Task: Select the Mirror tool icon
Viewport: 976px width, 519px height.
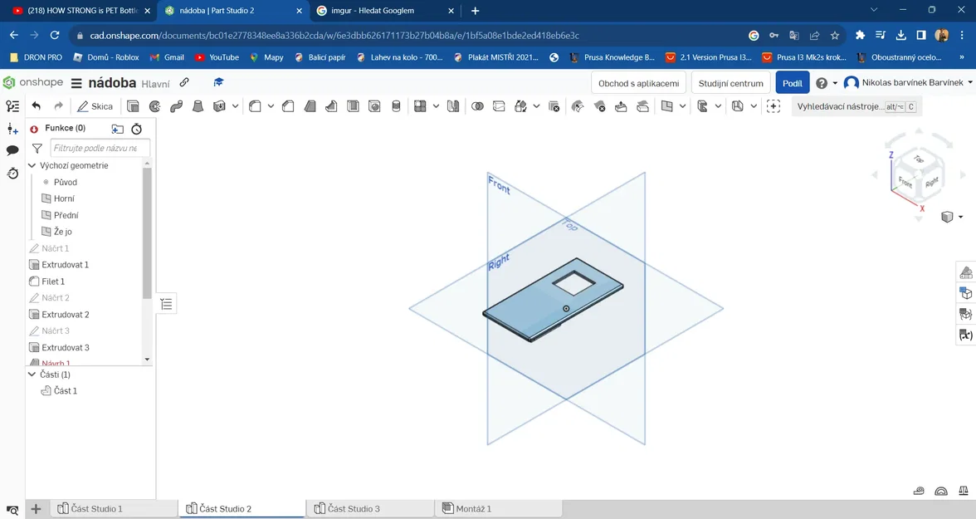Action: 453,106
